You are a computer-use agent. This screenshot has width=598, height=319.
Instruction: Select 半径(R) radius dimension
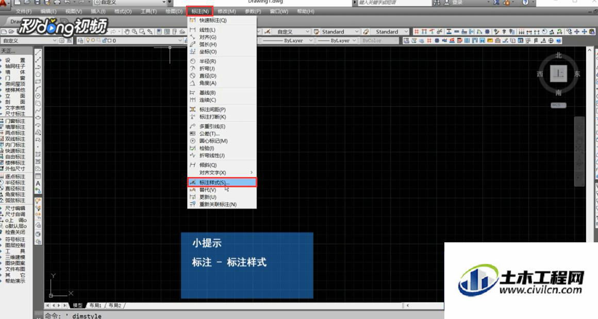click(x=222, y=61)
